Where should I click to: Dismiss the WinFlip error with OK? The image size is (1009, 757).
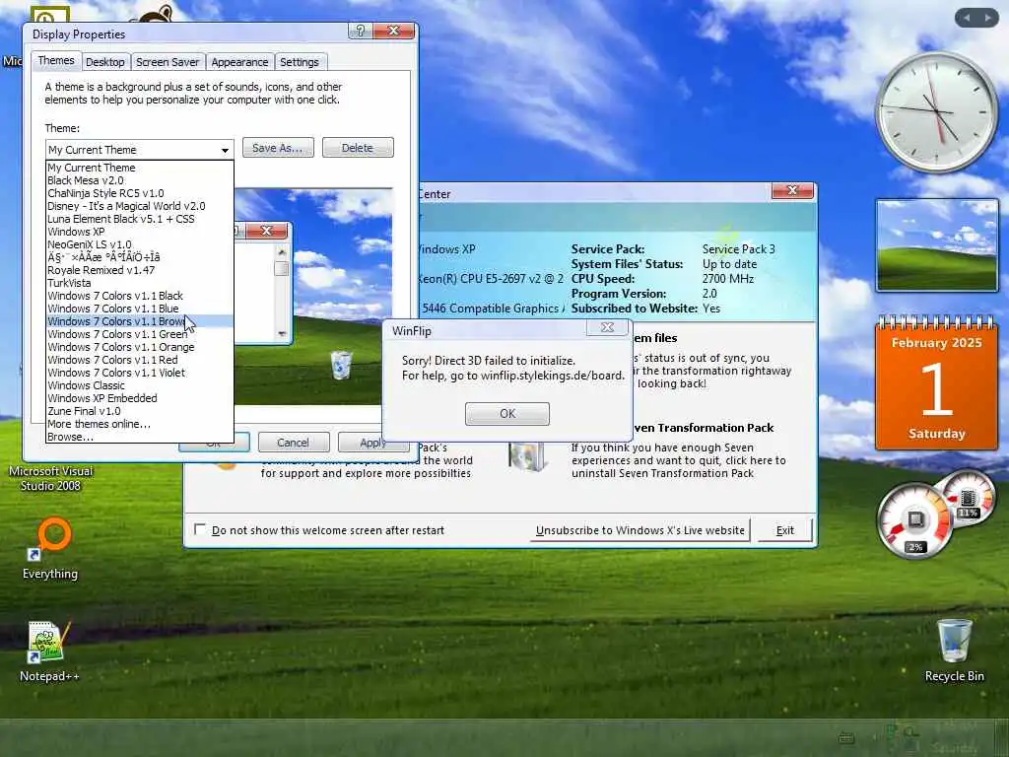click(x=507, y=413)
